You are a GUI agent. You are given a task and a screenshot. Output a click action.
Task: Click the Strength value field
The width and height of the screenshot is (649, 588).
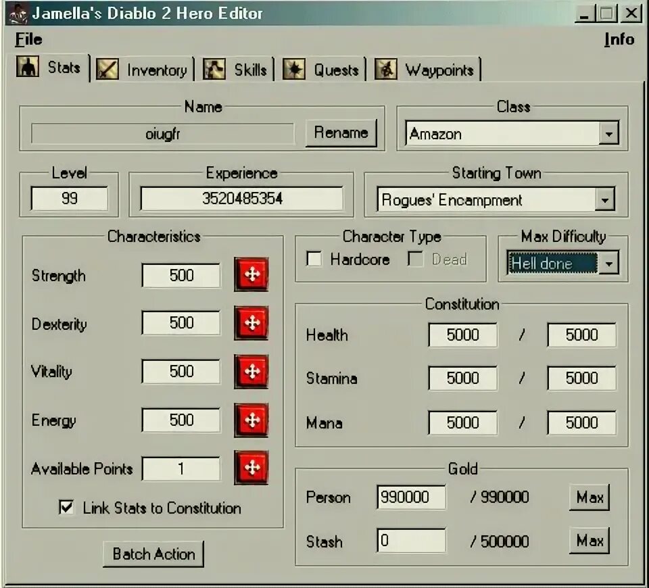(181, 275)
